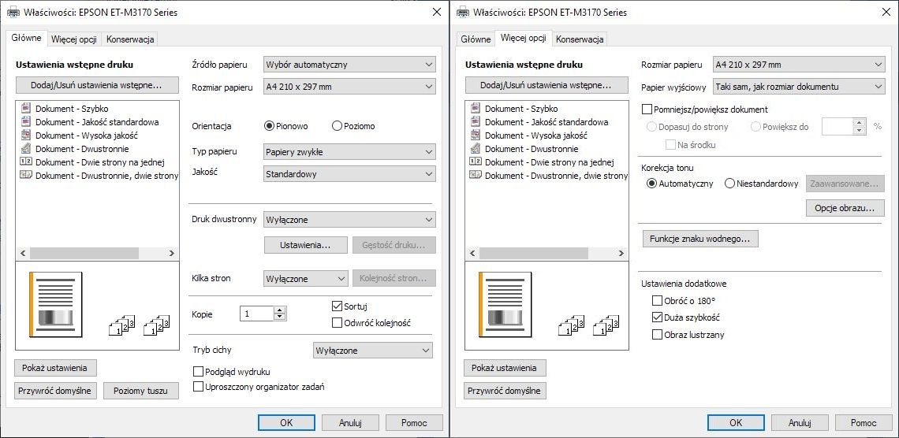Click the 'Dokument - Wysoka jakość' preset icon in the right window
Viewport: 899px width, 438px height.
coord(476,135)
